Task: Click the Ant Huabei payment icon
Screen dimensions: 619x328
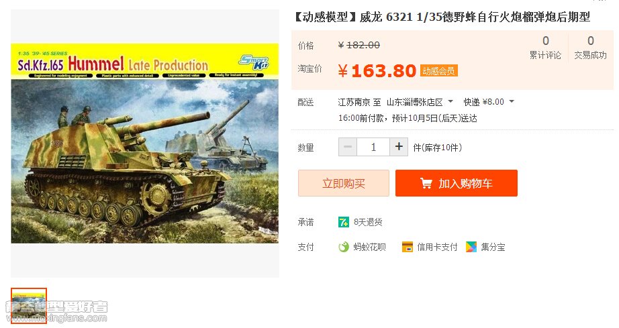Action: [344, 248]
